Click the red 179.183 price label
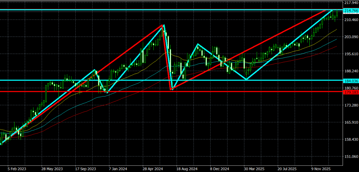This screenshot has height=172, width=359. 351,92
